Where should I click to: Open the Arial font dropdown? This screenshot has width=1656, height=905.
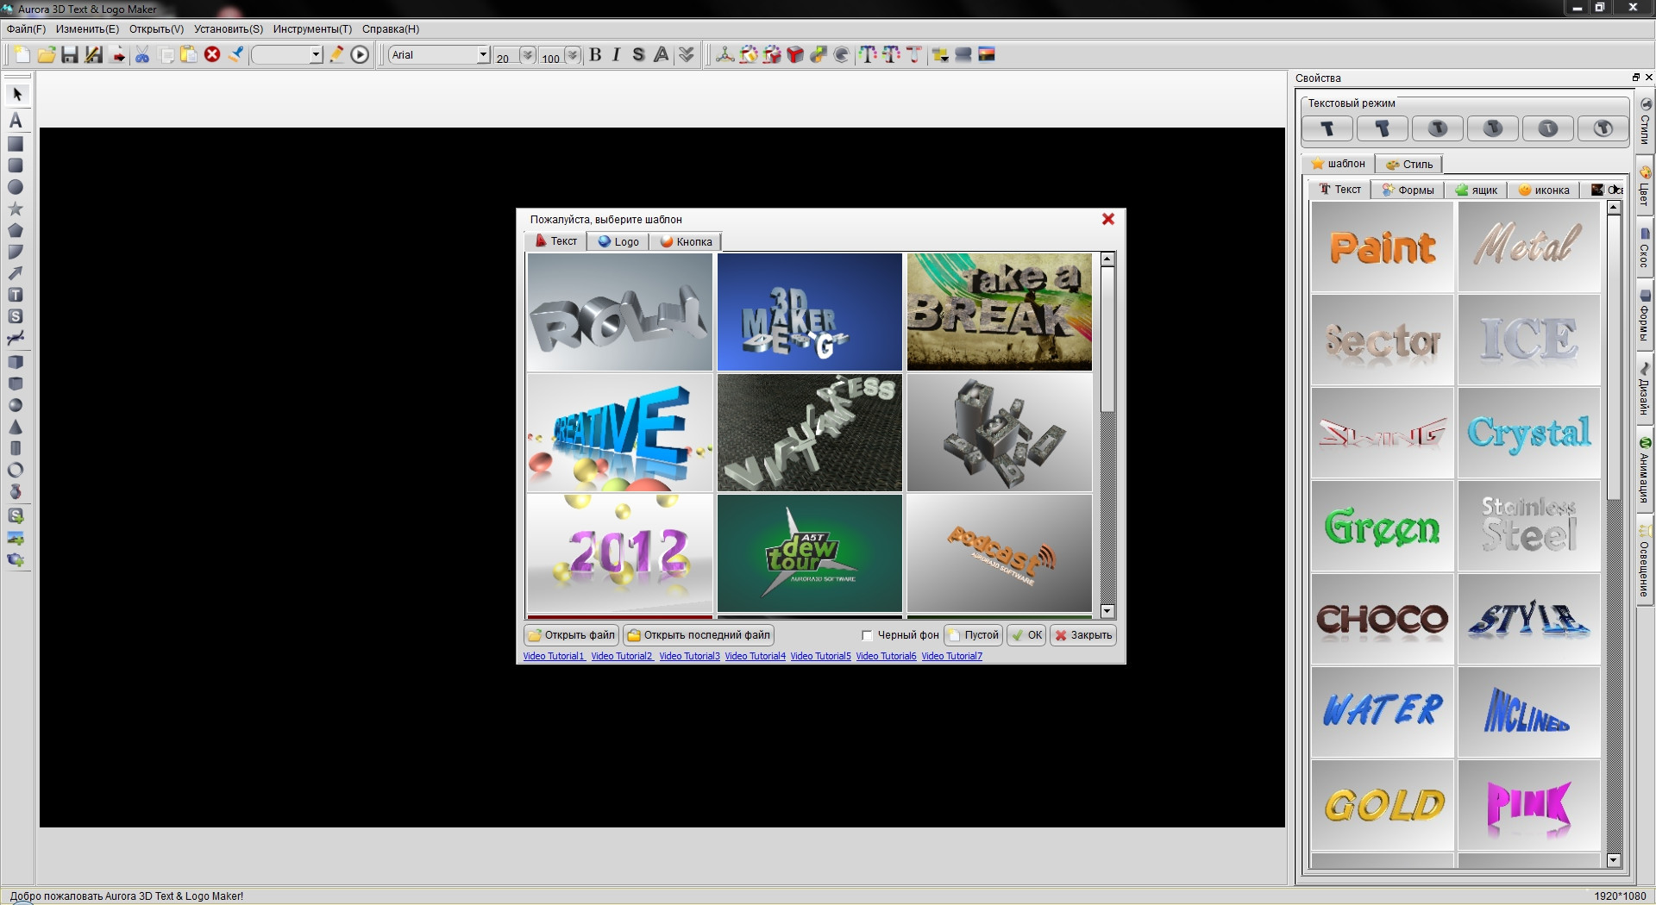click(x=483, y=55)
